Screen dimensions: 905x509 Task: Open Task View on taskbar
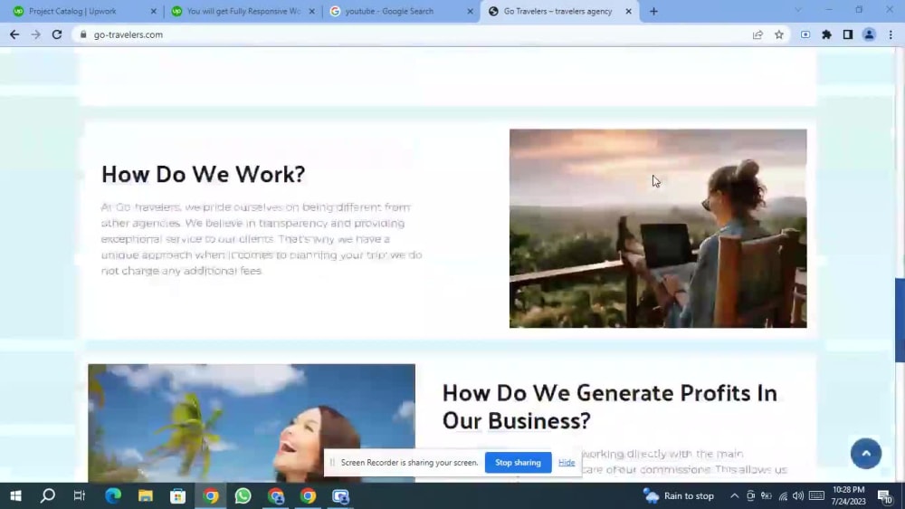(80, 495)
